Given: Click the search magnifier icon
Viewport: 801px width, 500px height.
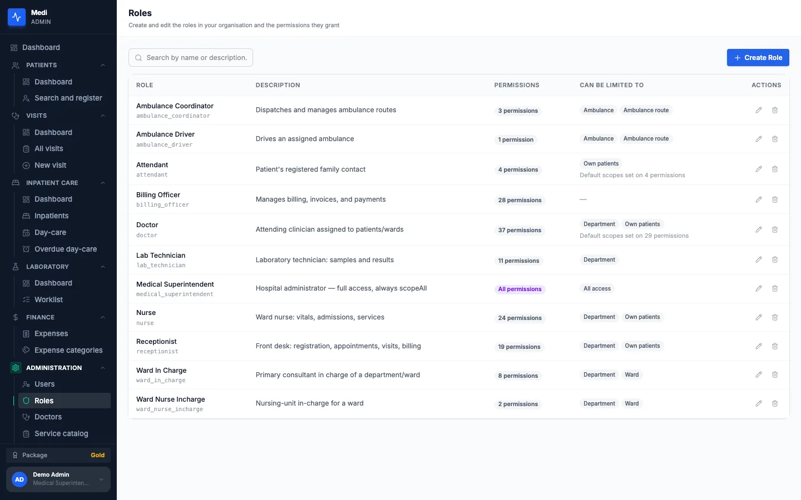Looking at the screenshot, I should (139, 58).
